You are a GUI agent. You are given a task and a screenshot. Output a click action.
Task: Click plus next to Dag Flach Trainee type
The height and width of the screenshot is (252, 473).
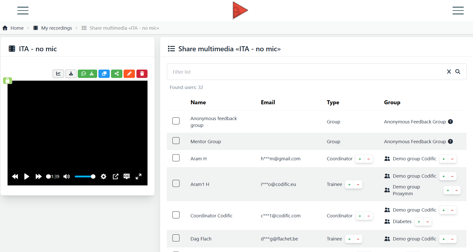coord(349,239)
